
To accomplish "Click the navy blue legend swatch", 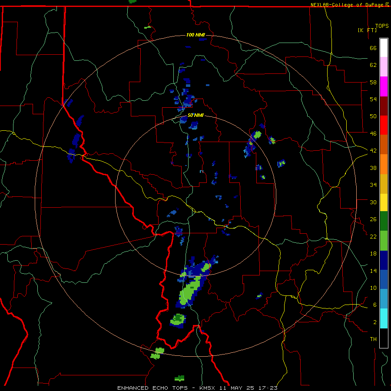I will 384,260.
